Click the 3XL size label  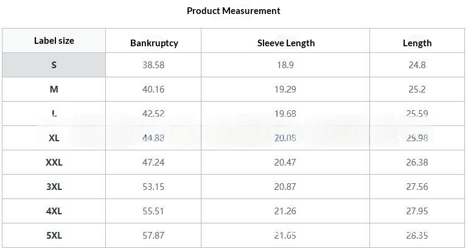(x=54, y=187)
